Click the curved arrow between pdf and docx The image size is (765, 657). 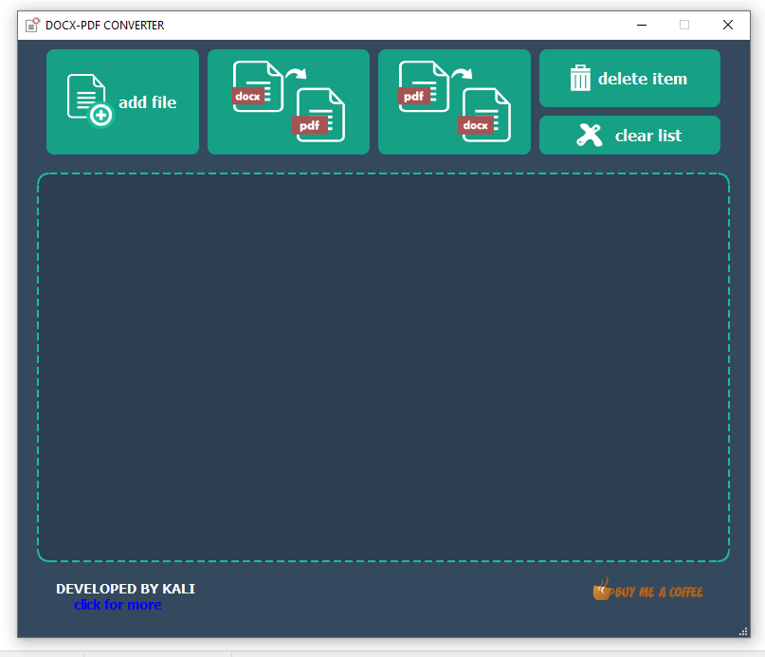click(462, 73)
